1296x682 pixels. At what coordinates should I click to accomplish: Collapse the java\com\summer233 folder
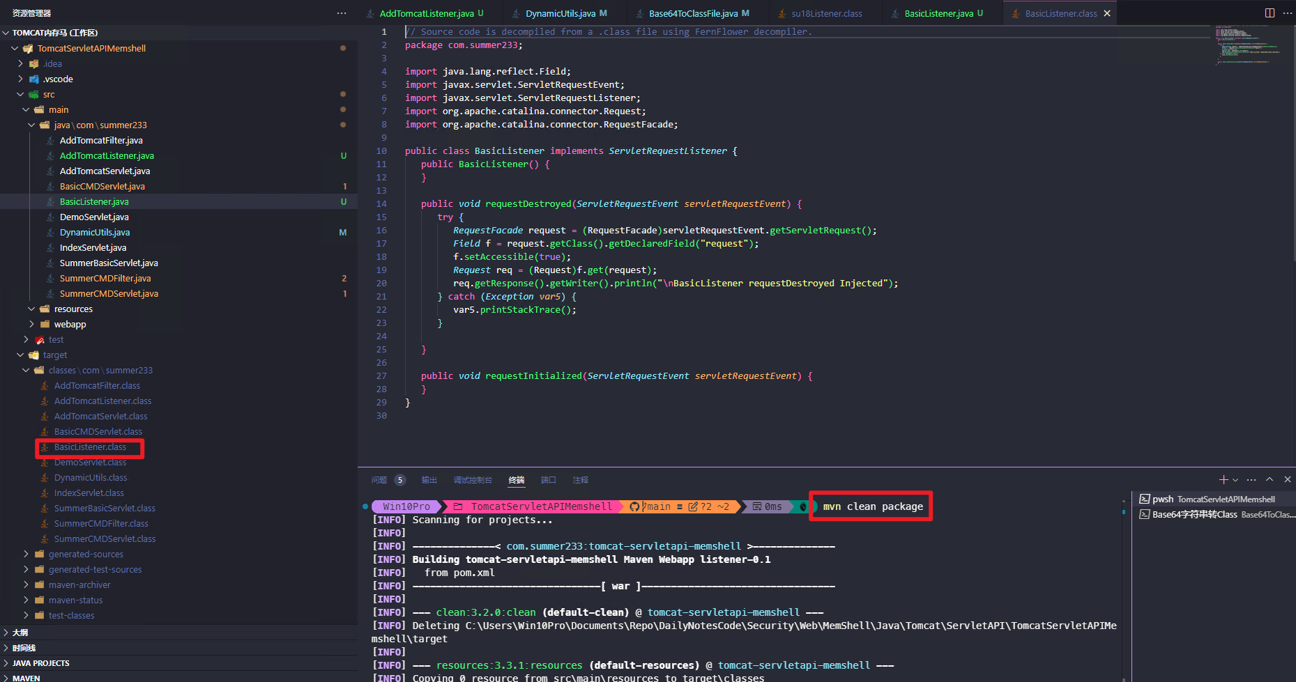point(31,125)
